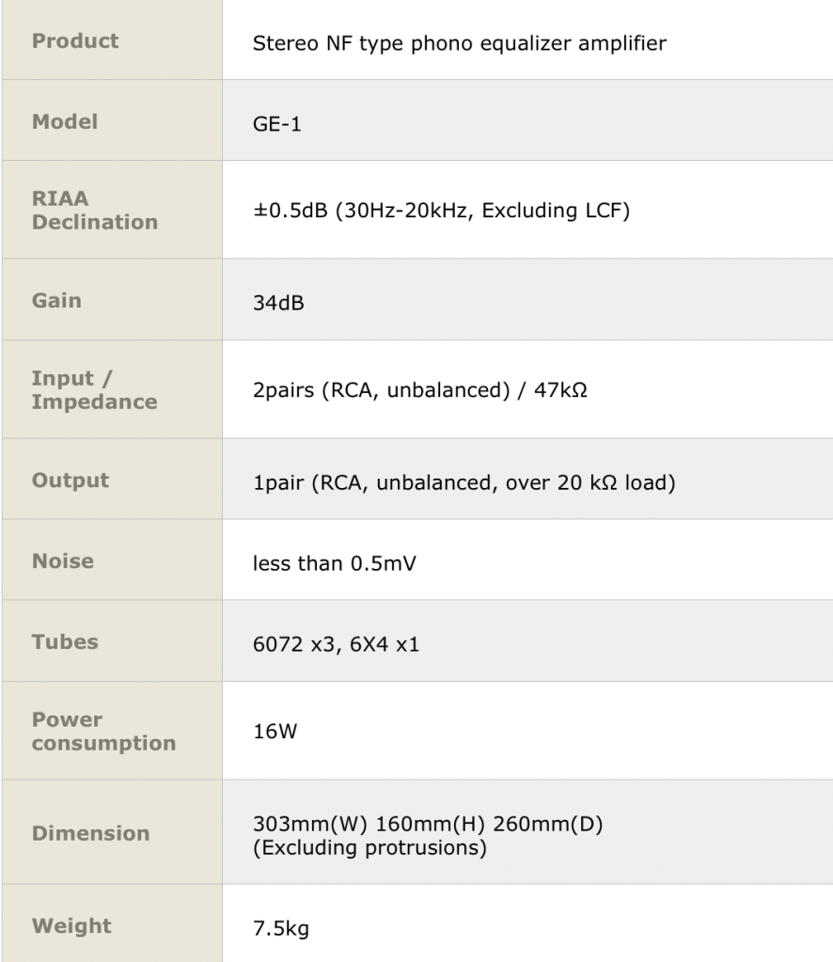This screenshot has height=962, width=833.
Task: Click the 7.5kg weight value
Action: coord(280,929)
